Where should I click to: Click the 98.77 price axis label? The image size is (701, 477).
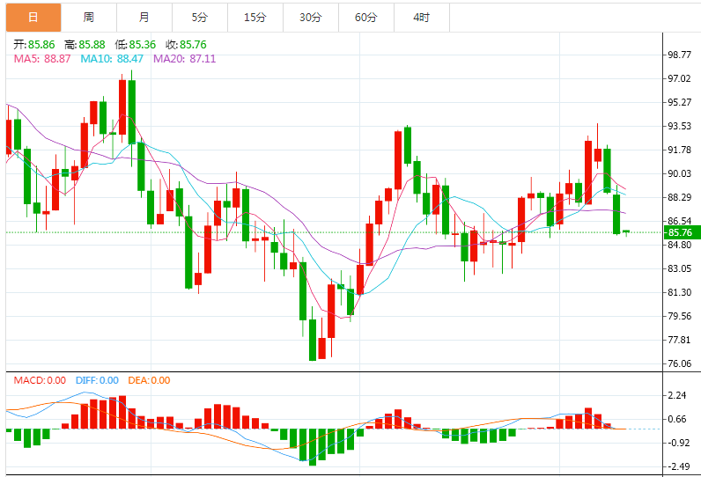(x=679, y=55)
